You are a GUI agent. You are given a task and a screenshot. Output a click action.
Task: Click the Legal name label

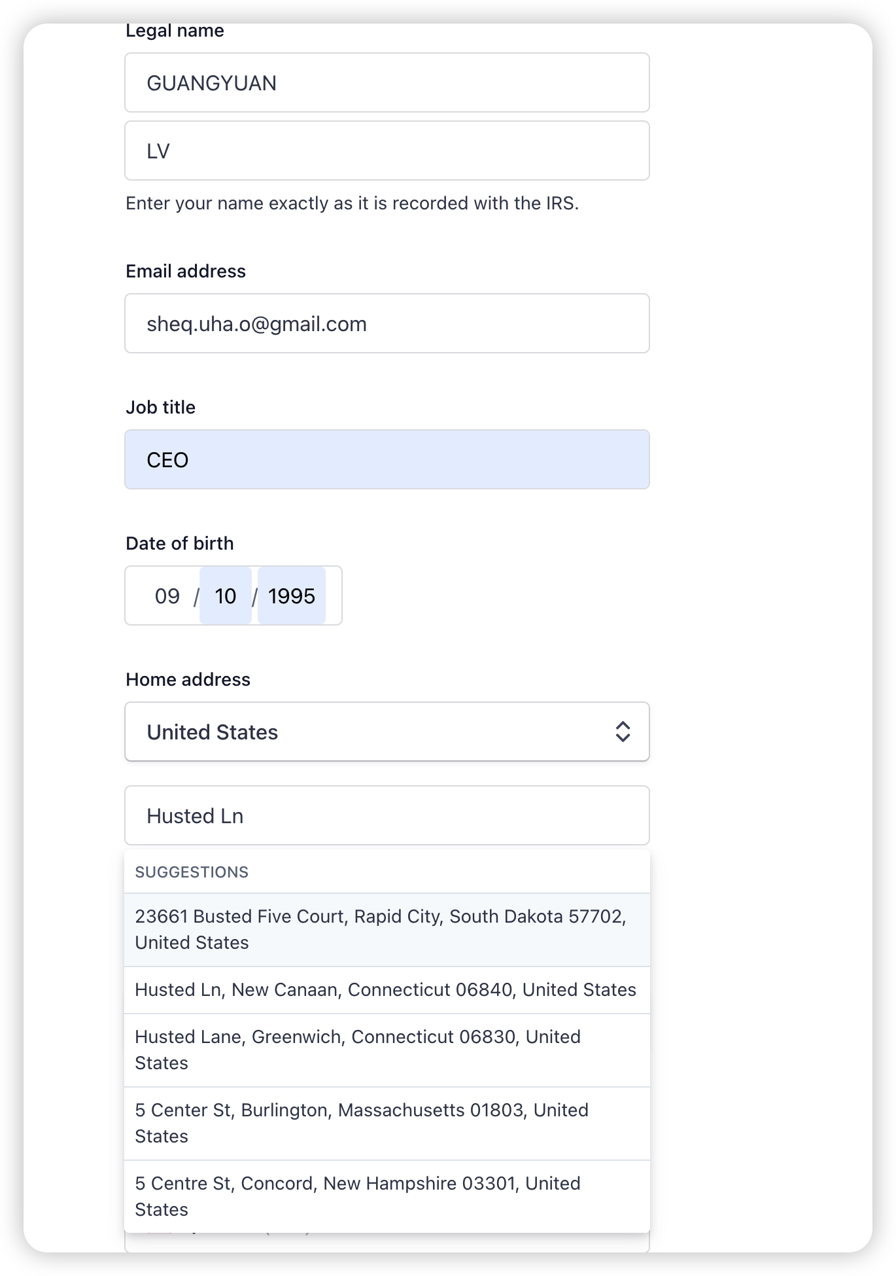pyautogui.click(x=175, y=31)
